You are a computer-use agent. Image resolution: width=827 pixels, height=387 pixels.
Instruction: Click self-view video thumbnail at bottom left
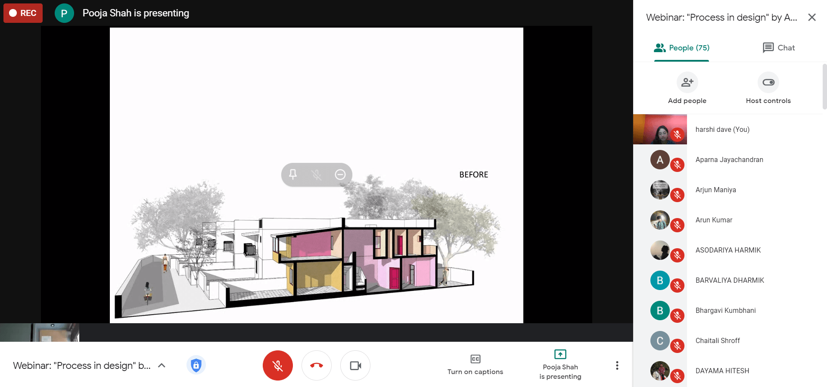coord(40,332)
